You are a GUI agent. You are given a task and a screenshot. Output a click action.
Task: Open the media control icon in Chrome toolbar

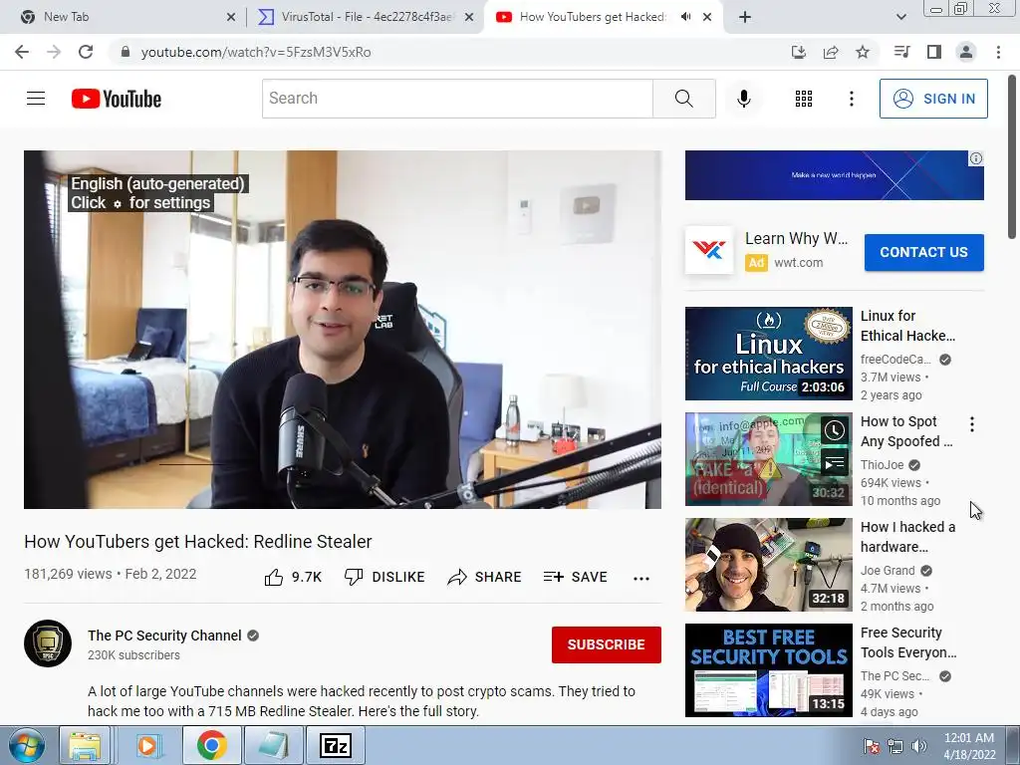901,52
